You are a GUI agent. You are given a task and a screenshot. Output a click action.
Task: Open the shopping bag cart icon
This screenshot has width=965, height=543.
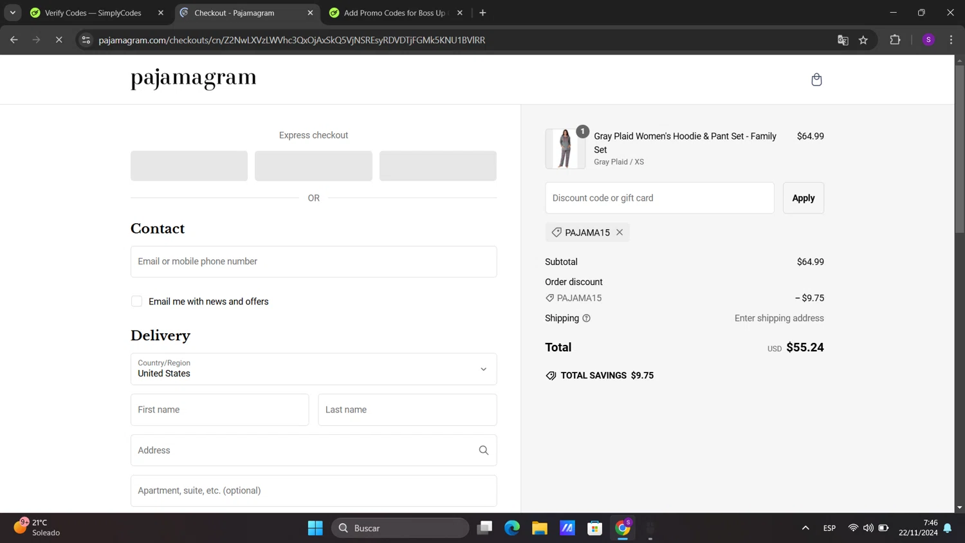[816, 80]
